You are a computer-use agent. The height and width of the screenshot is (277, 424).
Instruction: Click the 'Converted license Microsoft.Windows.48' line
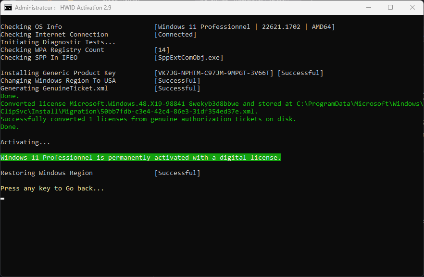[x=212, y=104]
